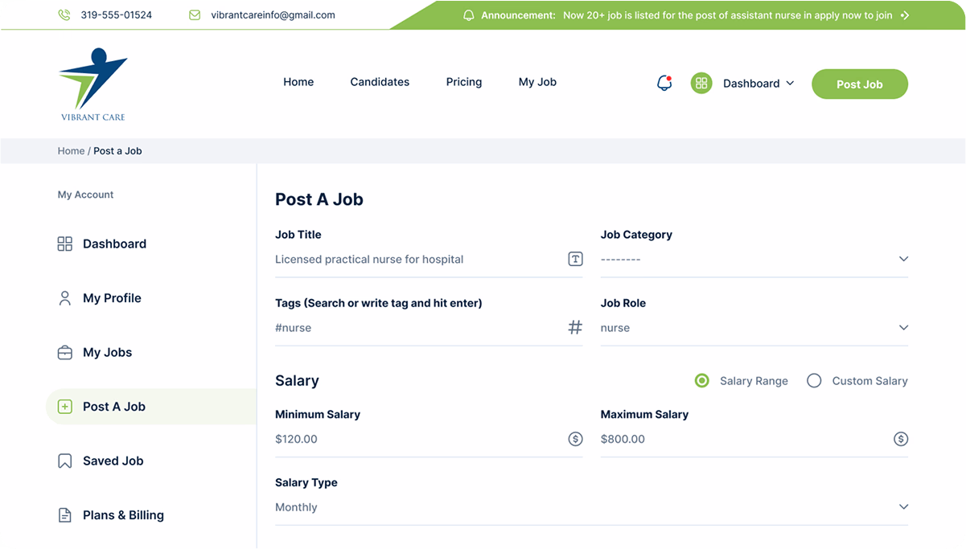Open the Job Category dropdown
Screen dimensions: 966x549
pos(754,259)
